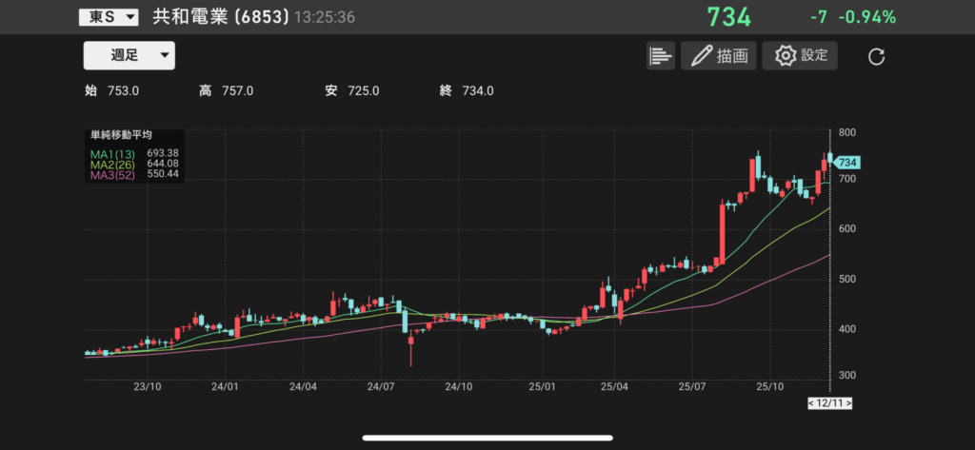
Task: Tap the 共和電業 (6853) stock name
Action: tap(220, 17)
